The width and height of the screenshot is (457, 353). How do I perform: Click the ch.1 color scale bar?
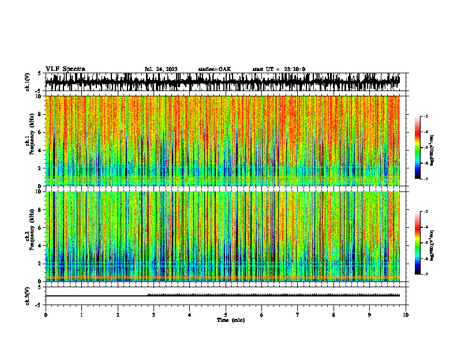(418, 148)
